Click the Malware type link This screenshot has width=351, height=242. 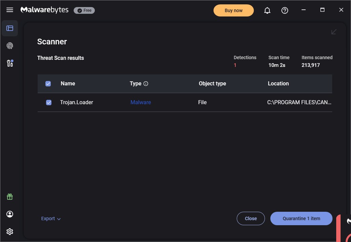[141, 103]
